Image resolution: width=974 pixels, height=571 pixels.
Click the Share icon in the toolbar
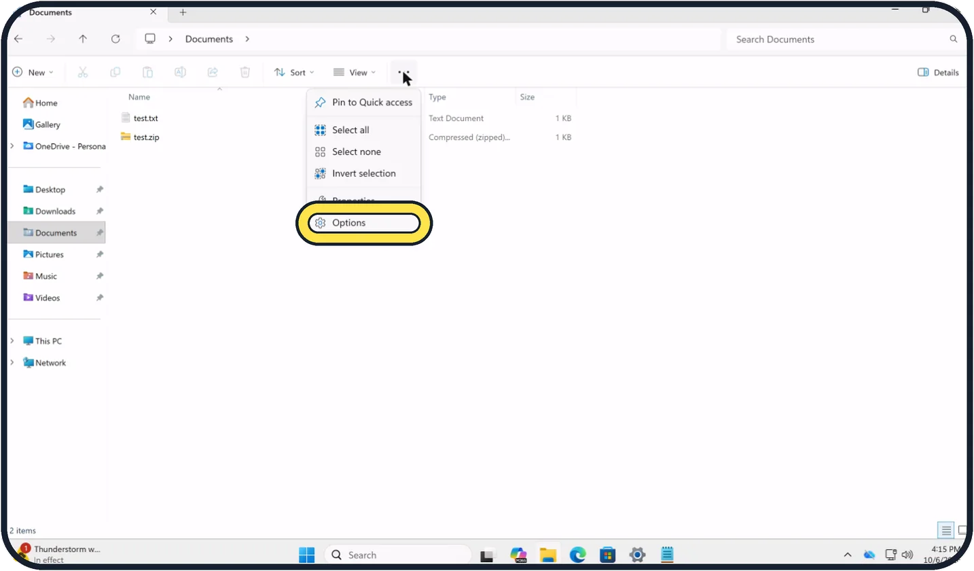[213, 72]
